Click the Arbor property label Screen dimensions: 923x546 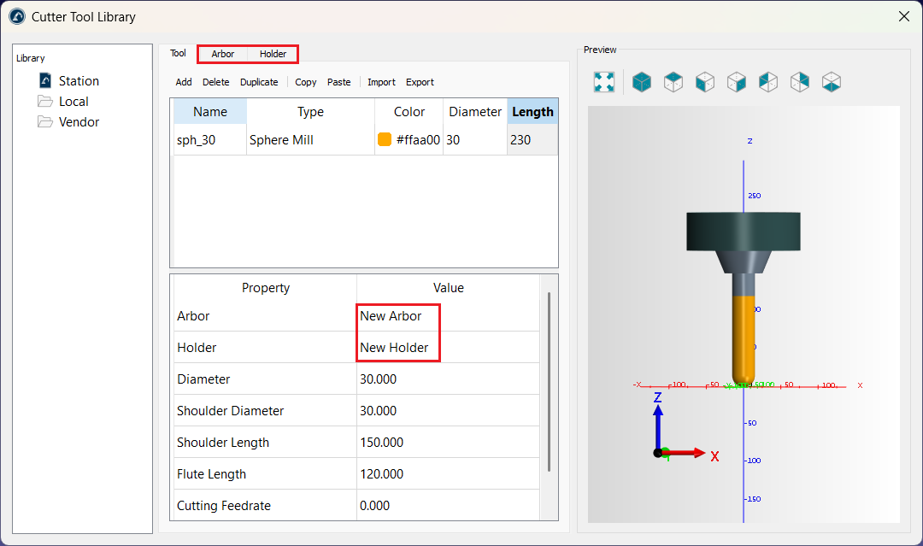[x=193, y=316]
